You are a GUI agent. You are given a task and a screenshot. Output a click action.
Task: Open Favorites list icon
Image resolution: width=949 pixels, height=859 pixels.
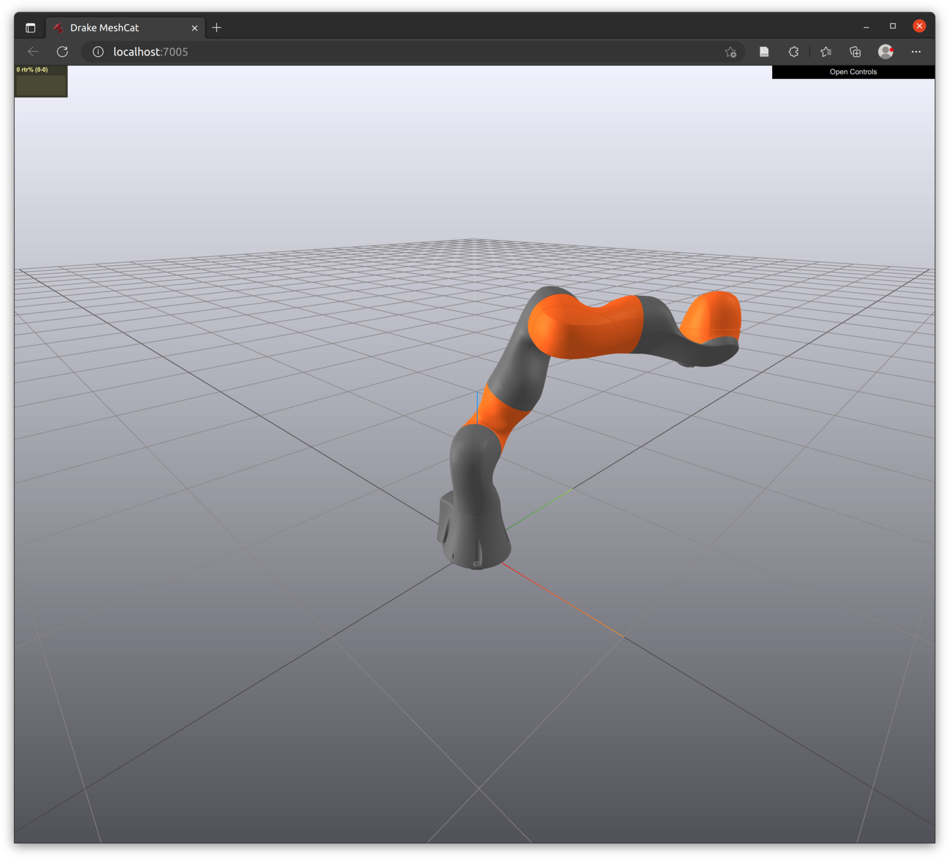[x=826, y=52]
